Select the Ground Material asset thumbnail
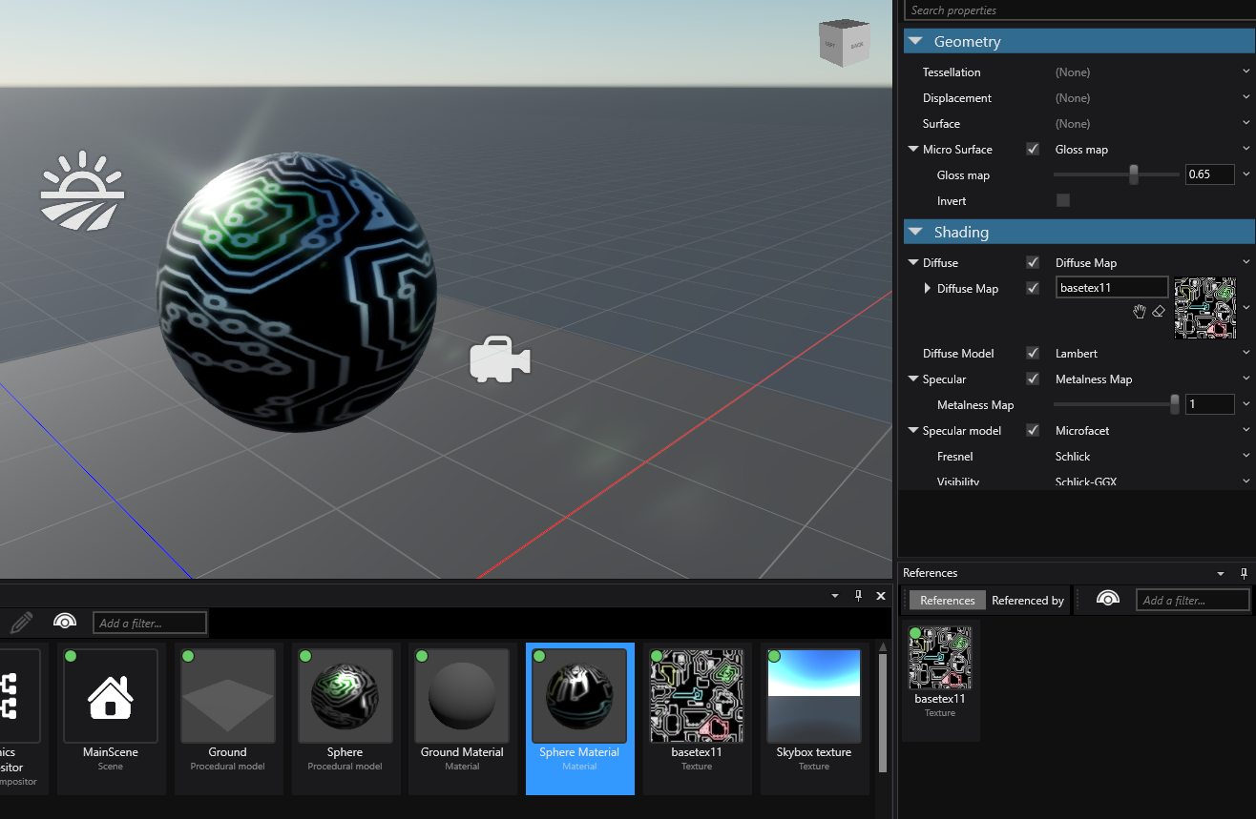The width and height of the screenshot is (1256, 819). 462,696
